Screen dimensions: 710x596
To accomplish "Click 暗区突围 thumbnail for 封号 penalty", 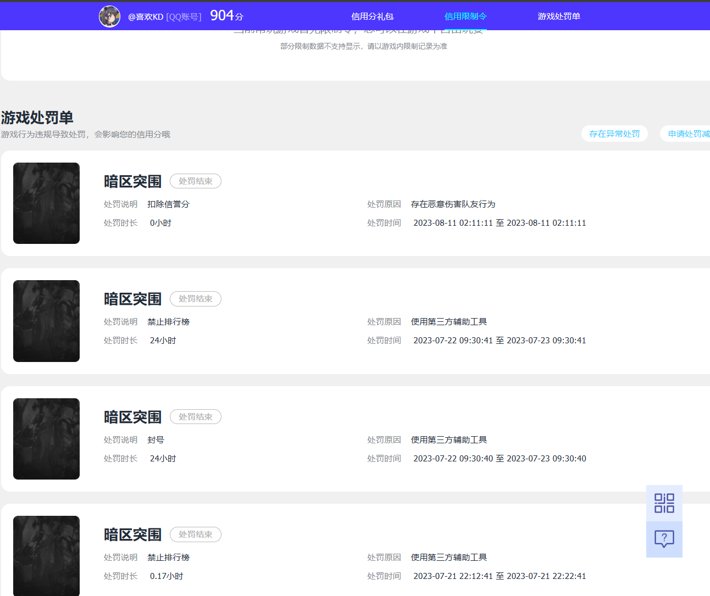I will [x=46, y=439].
